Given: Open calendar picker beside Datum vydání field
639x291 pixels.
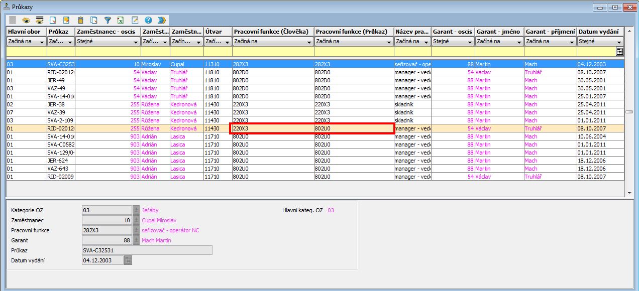Looking at the screenshot, I should [x=128, y=260].
